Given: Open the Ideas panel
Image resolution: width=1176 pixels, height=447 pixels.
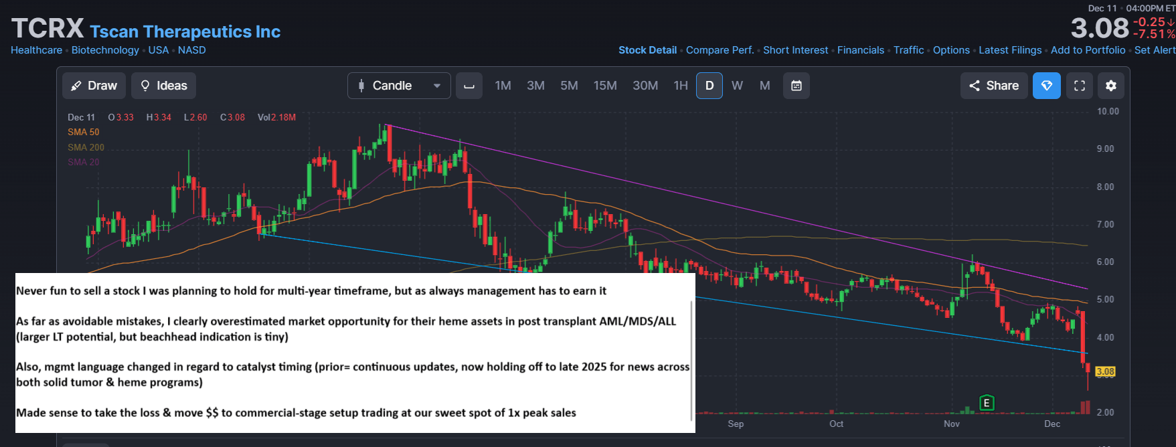Looking at the screenshot, I should point(163,86).
